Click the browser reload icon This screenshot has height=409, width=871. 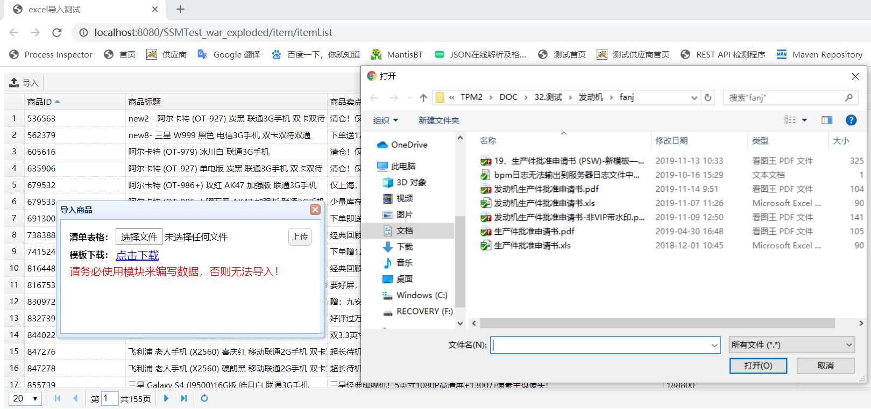tap(57, 32)
